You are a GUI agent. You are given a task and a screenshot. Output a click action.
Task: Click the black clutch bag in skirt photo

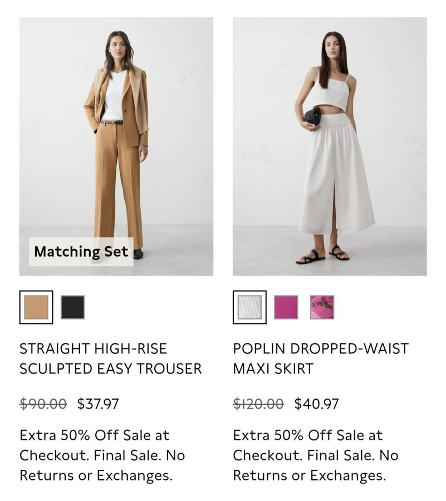point(311,117)
